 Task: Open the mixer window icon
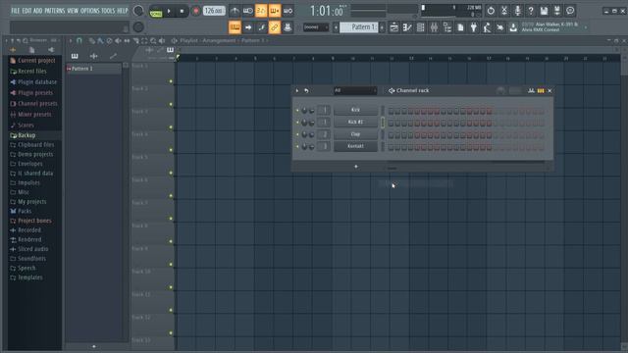[x=434, y=27]
